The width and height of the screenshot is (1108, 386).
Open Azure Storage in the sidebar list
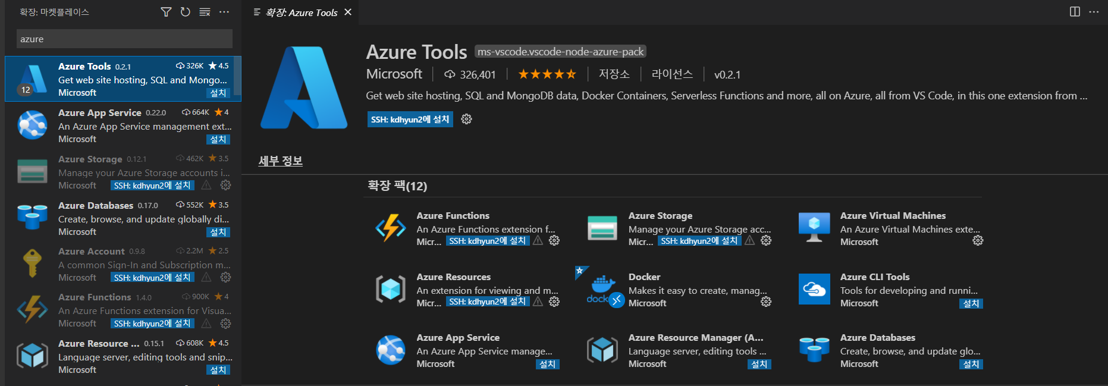point(123,172)
